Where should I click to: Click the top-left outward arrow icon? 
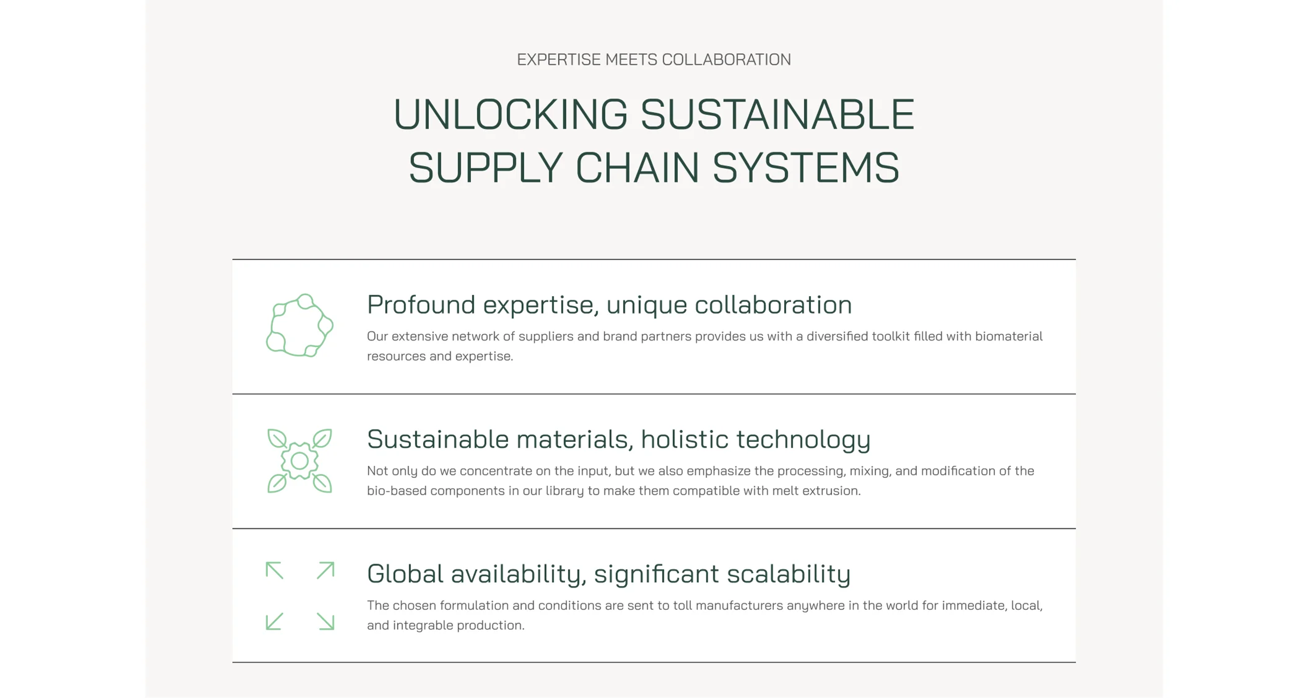coord(275,571)
